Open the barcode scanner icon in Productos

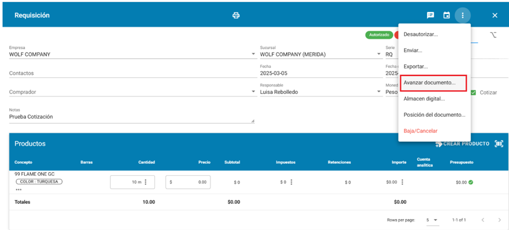pos(499,143)
